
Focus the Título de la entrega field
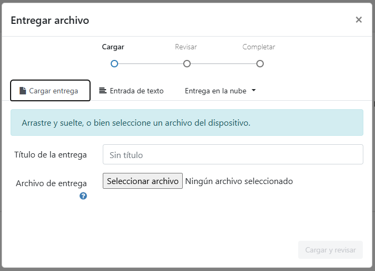coord(233,155)
